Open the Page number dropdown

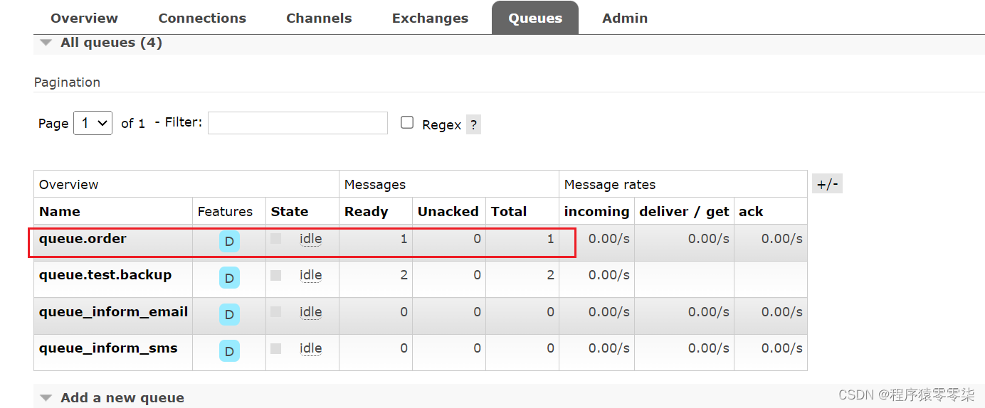click(x=93, y=123)
